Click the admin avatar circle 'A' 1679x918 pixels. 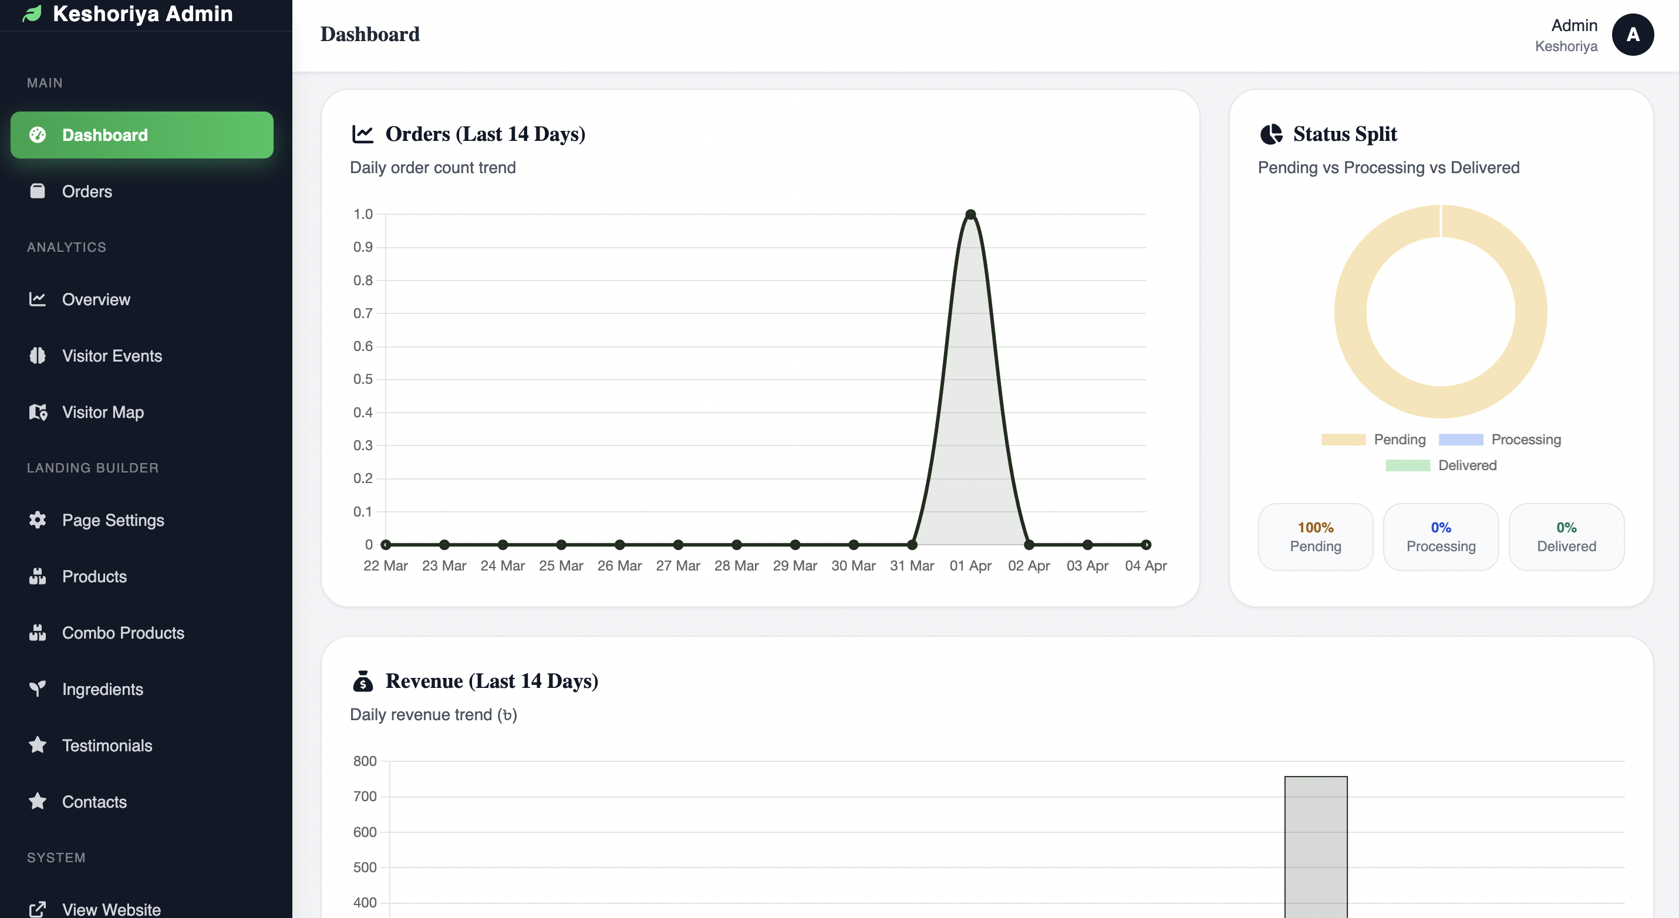[1632, 35]
